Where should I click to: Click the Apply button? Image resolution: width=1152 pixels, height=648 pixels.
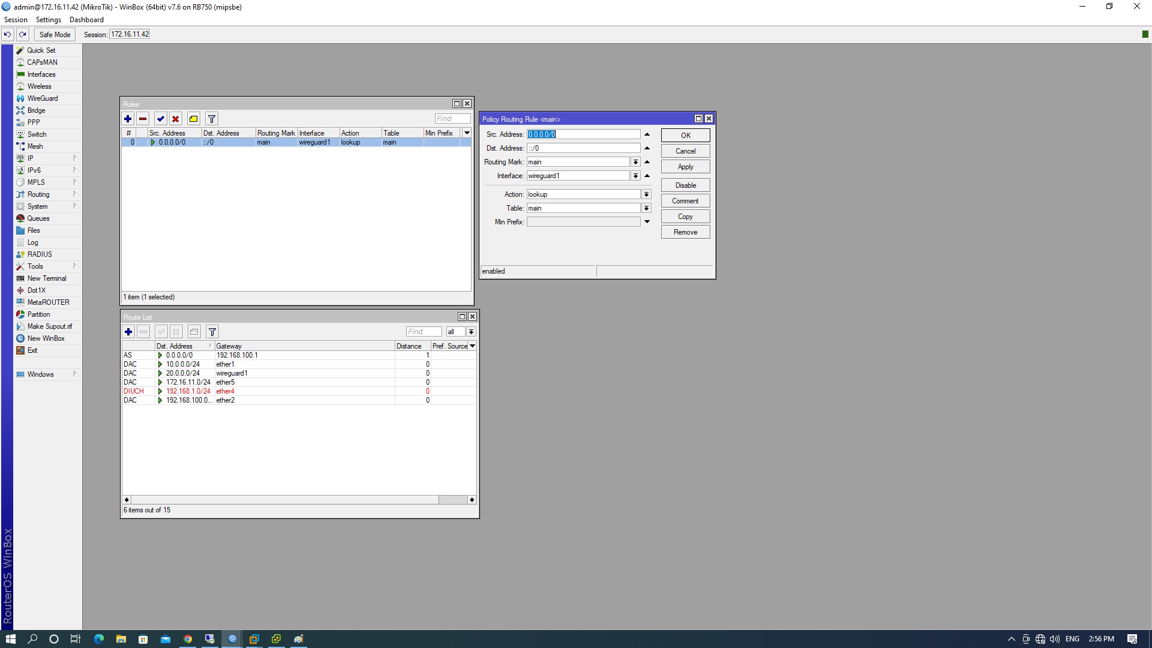(x=685, y=167)
